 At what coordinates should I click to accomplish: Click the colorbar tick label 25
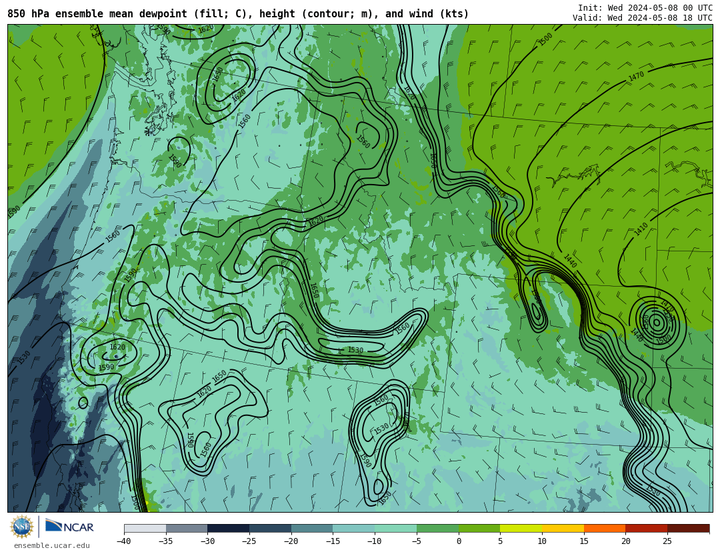667,541
